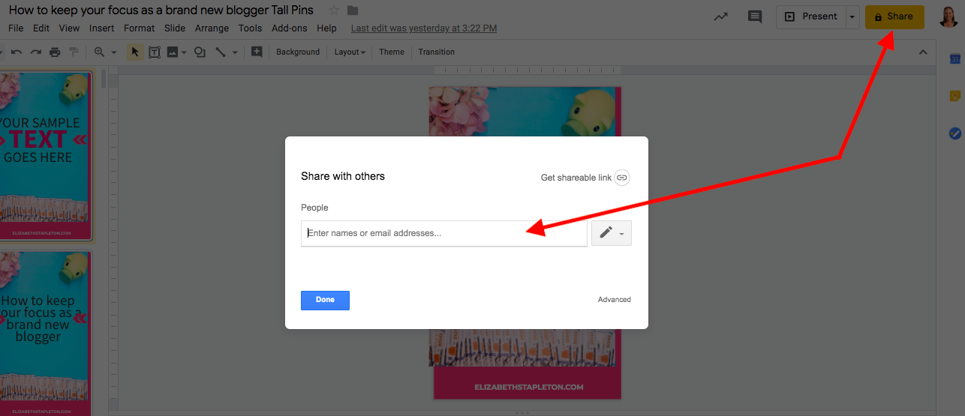
Task: Star this presentation
Action: (334, 10)
